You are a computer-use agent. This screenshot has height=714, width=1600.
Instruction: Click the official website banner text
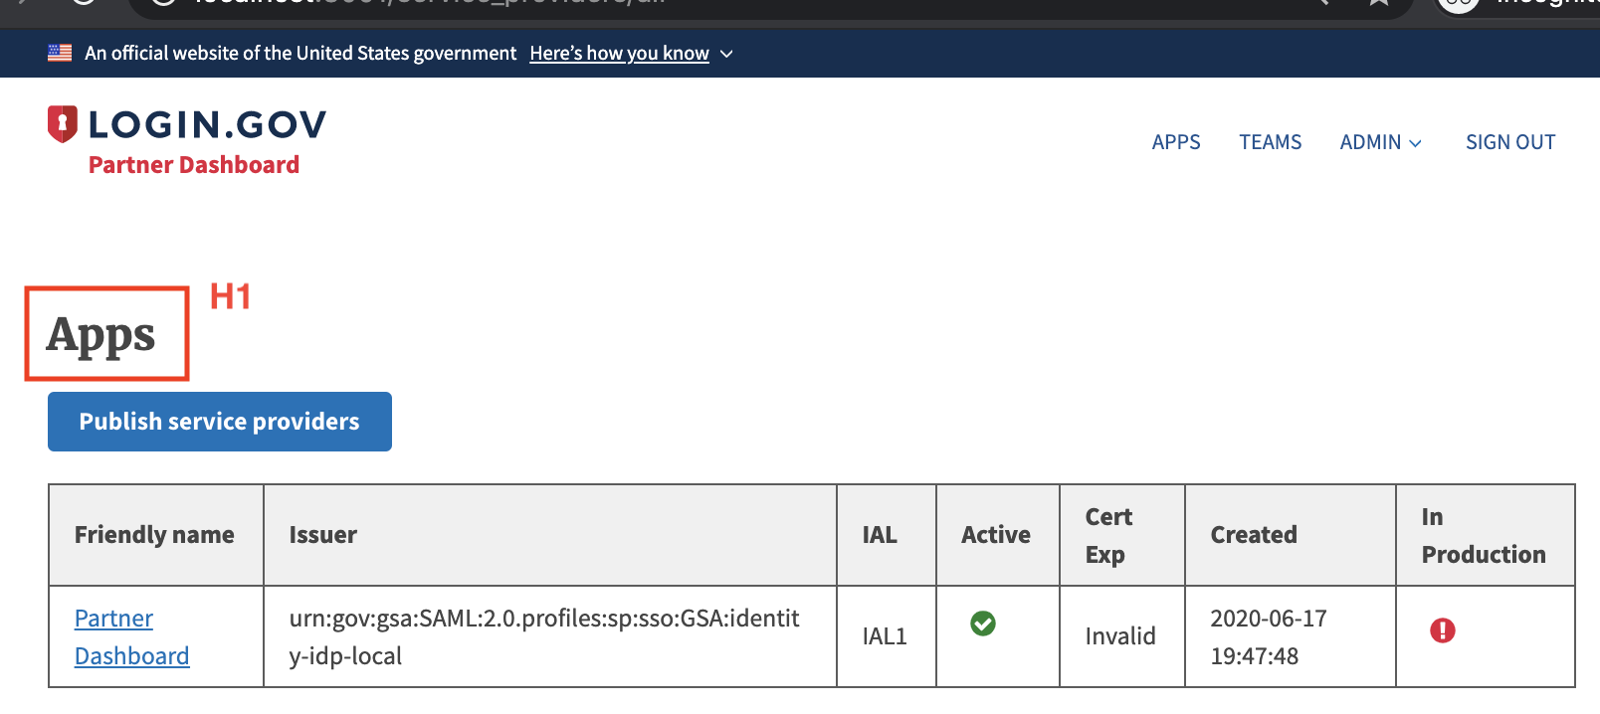(x=300, y=54)
